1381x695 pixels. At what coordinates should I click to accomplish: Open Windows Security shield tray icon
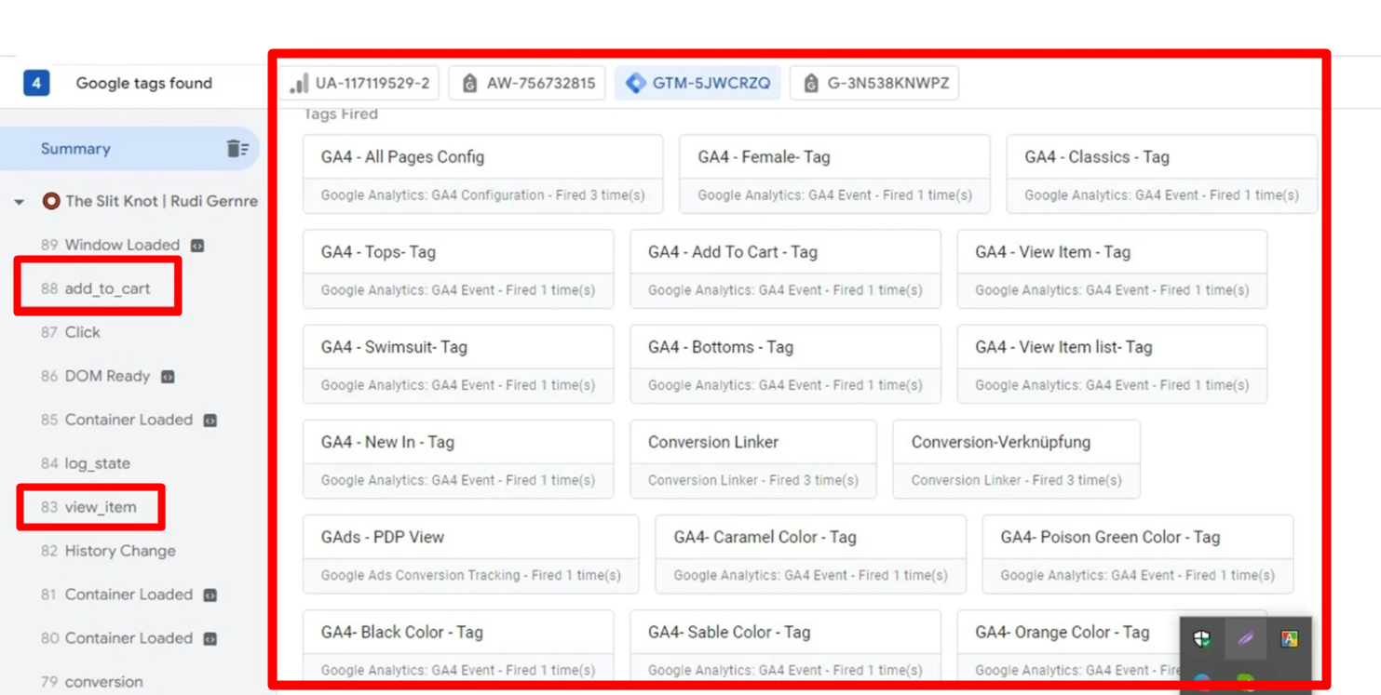tap(1202, 639)
